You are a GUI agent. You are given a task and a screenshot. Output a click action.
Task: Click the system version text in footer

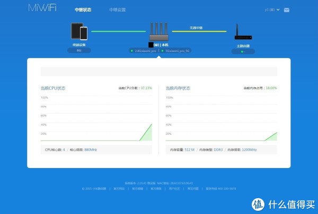[140, 183]
